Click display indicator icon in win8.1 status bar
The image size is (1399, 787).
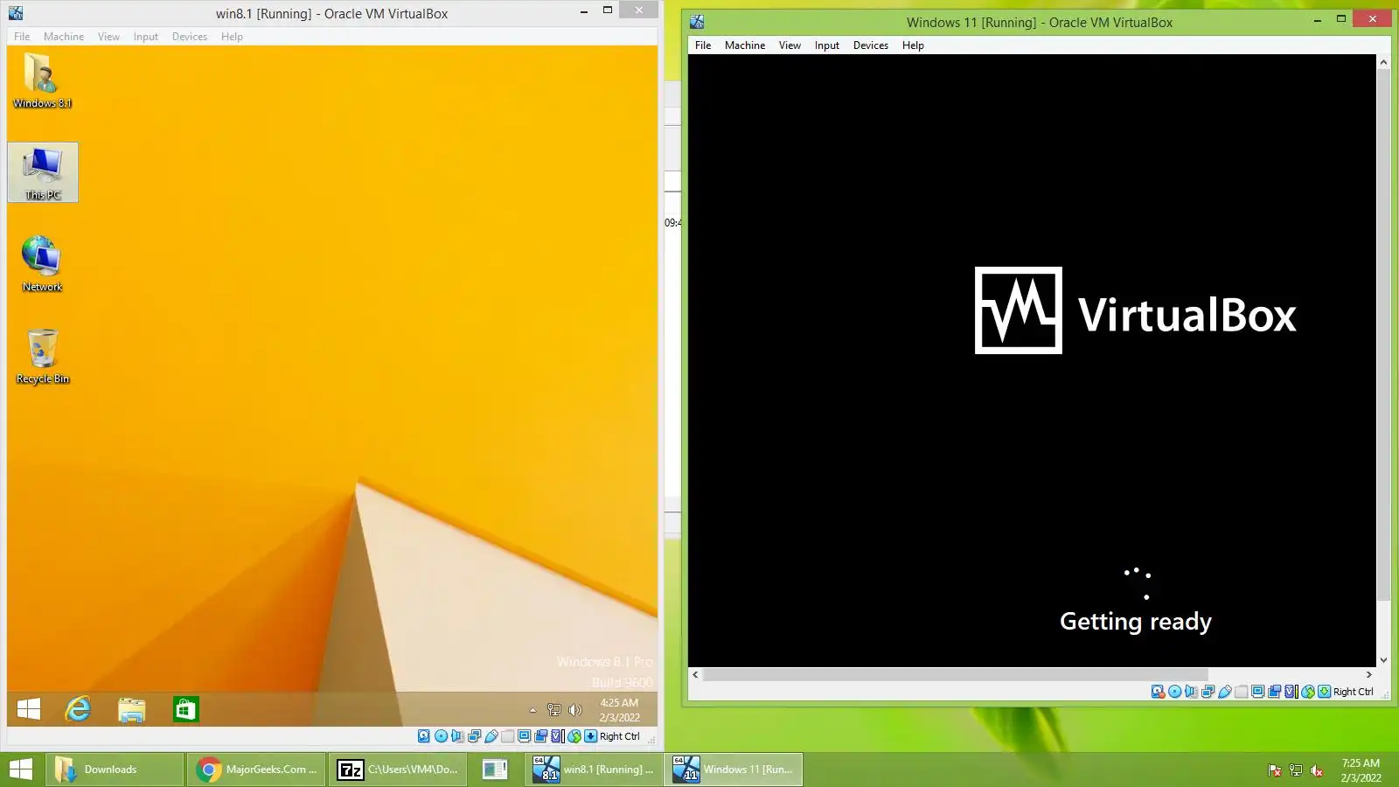point(525,736)
